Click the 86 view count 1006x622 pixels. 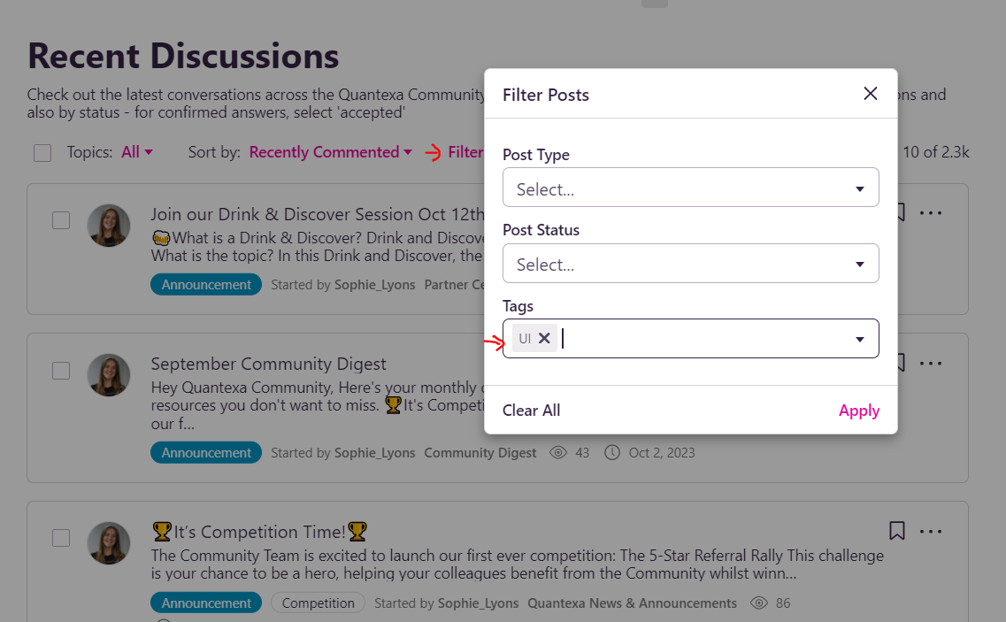pos(783,603)
